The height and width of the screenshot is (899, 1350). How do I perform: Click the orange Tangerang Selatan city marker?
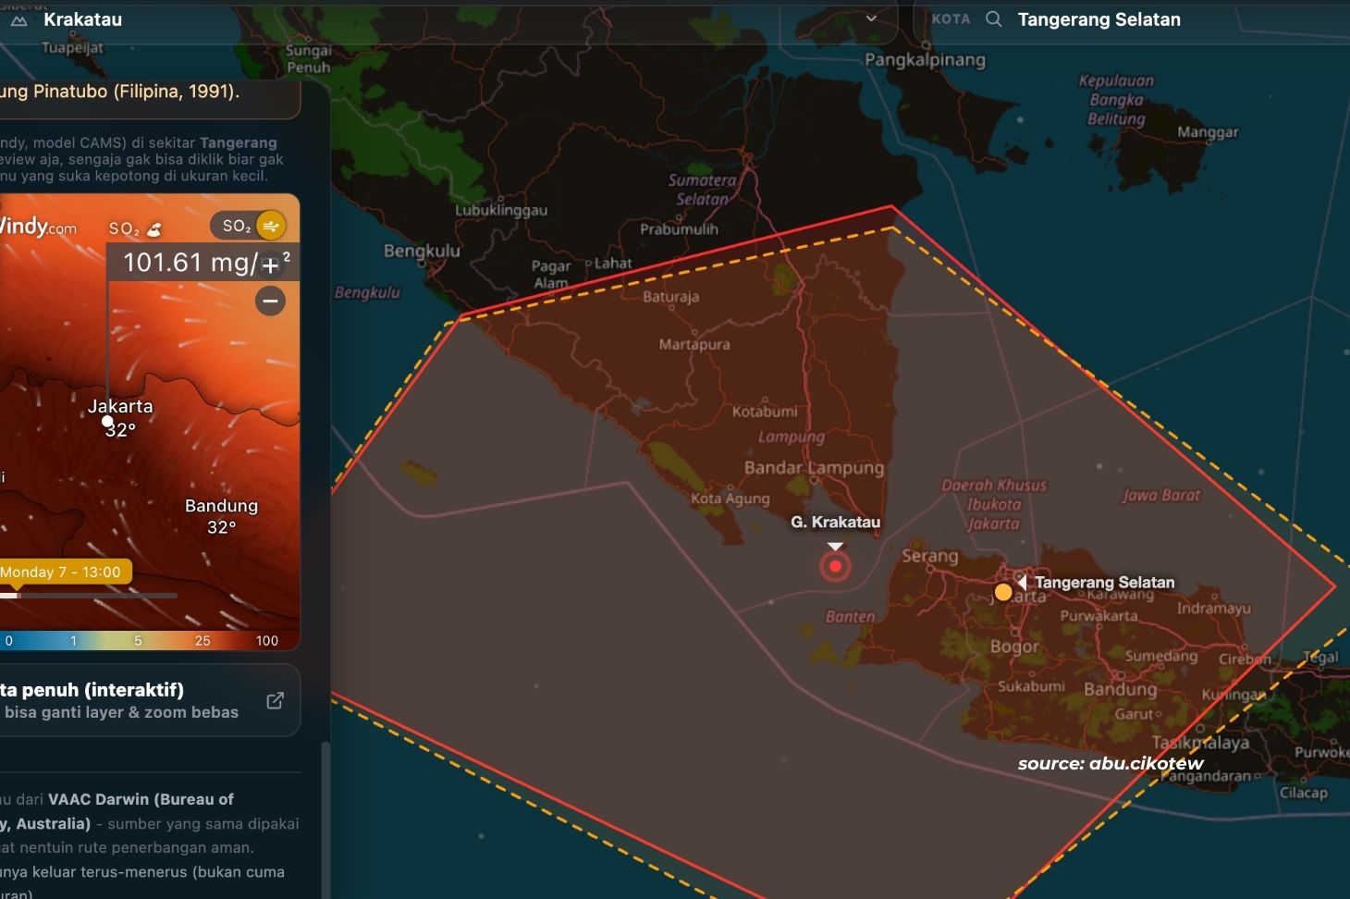[1003, 592]
